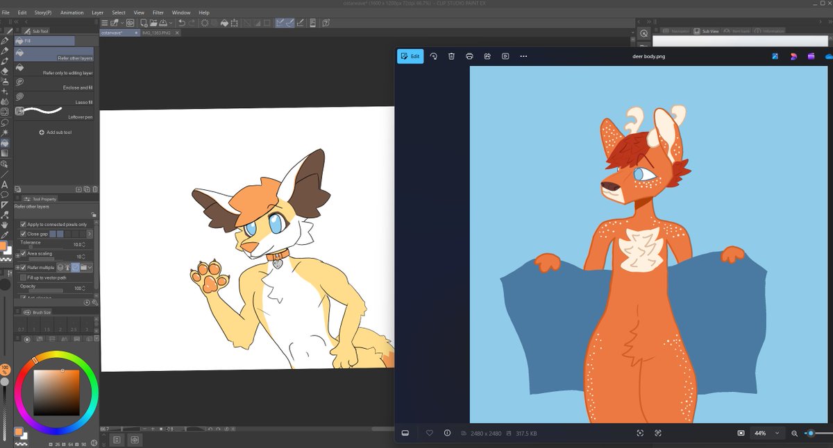Toggle Snap to Grid in command bar
833x448 pixels.
pyautogui.click(x=300, y=22)
